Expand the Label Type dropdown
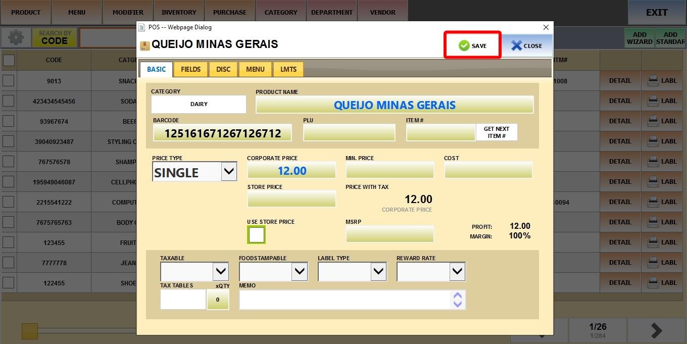 tap(378, 272)
